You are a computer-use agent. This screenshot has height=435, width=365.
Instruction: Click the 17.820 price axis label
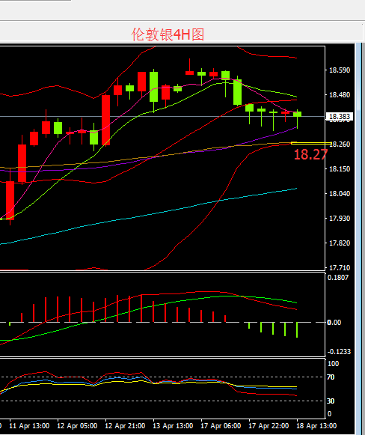click(340, 243)
